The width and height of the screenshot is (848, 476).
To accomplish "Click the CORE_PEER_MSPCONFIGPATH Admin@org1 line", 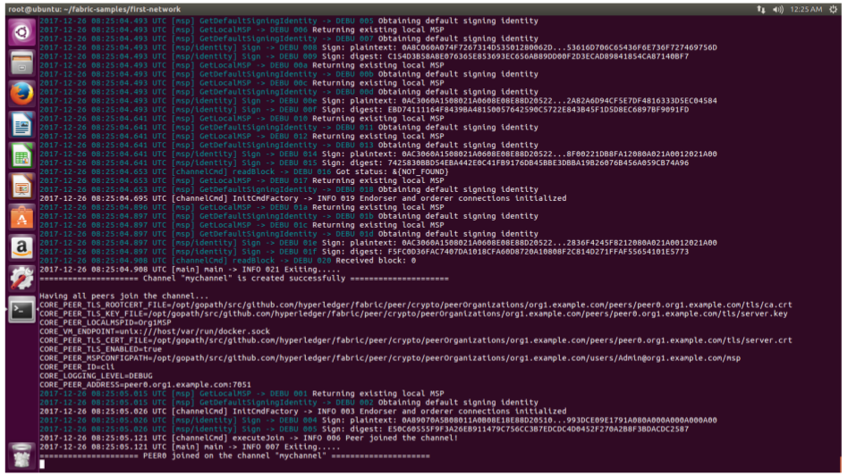I will (x=390, y=358).
